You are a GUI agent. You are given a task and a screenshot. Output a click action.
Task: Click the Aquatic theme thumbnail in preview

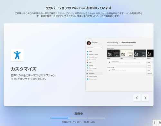[x=113, y=54]
